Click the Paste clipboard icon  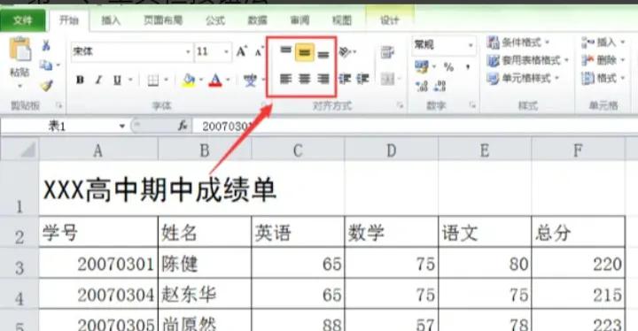(x=19, y=50)
